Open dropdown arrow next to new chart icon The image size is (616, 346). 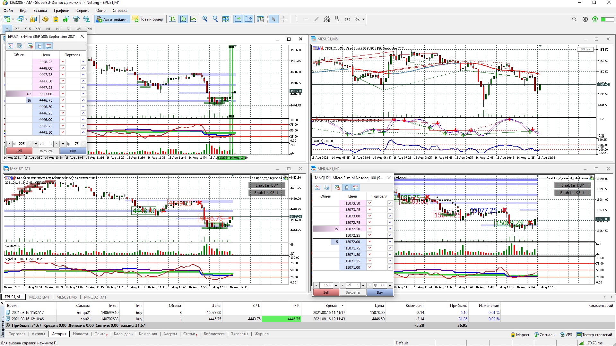(x=13, y=19)
